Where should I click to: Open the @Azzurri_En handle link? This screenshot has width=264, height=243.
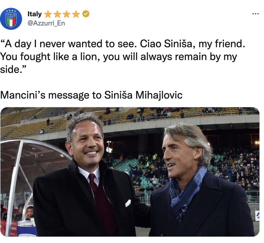44,23
